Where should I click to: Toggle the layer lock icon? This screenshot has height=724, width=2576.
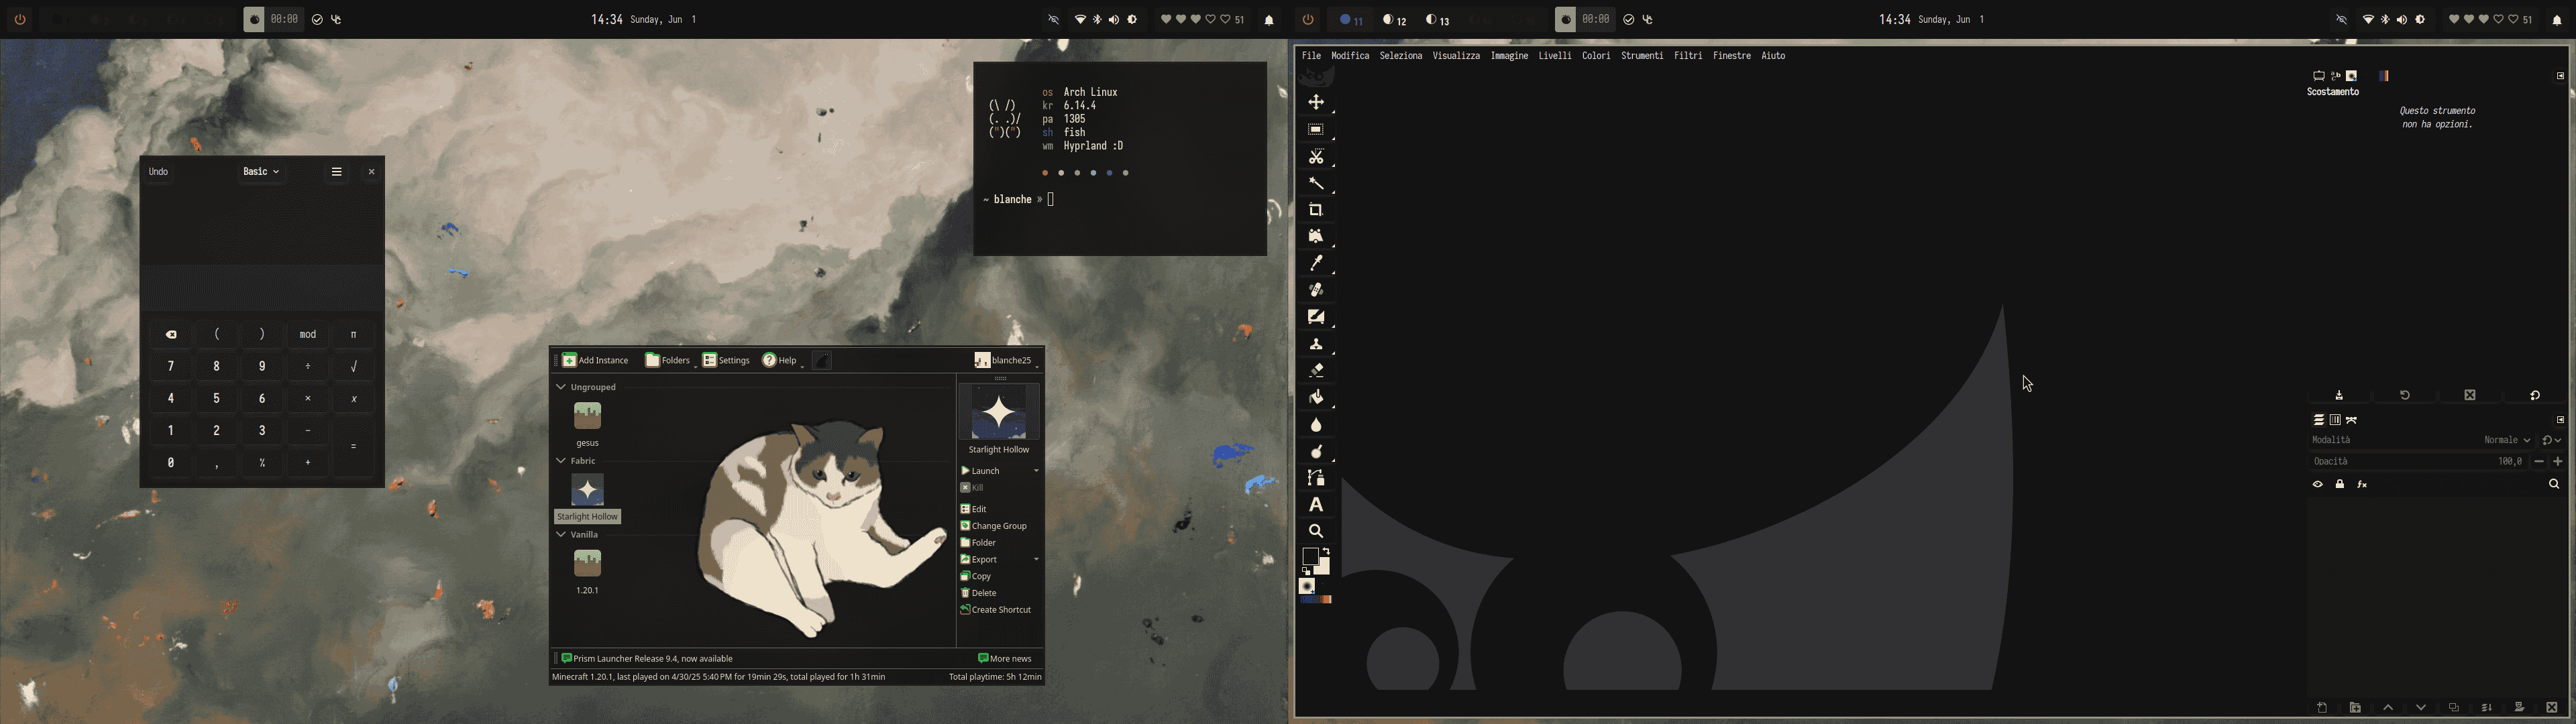pyautogui.click(x=2340, y=485)
